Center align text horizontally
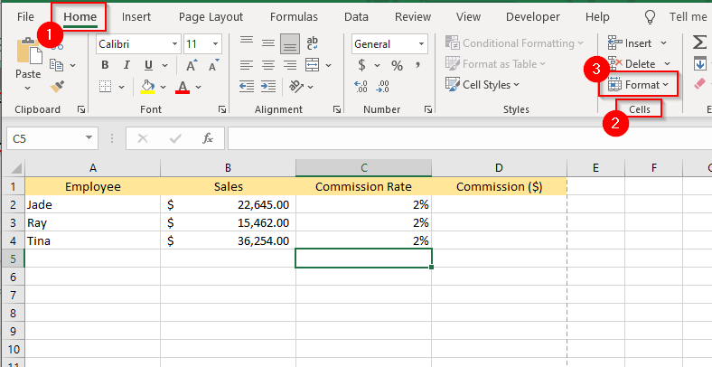 (267, 65)
